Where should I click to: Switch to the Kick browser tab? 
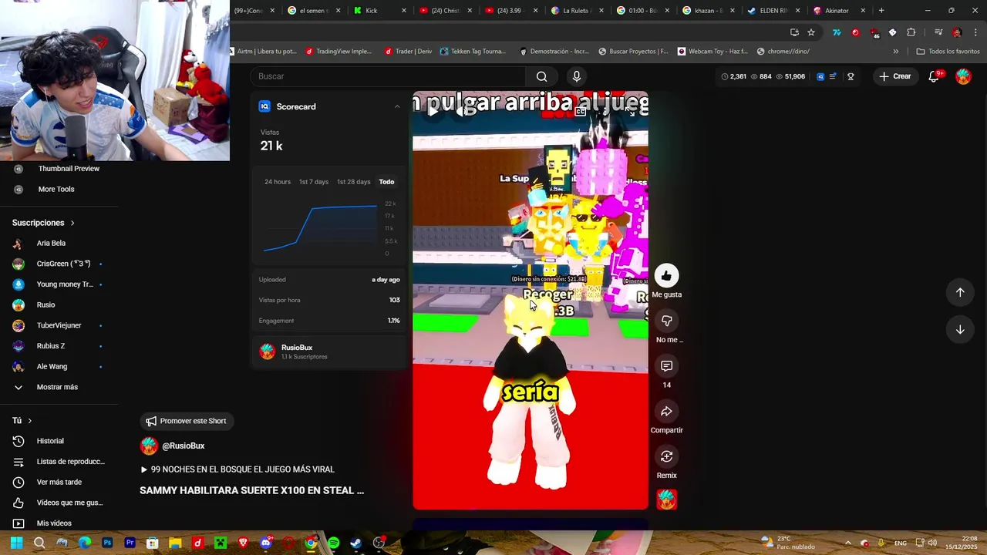point(379,11)
